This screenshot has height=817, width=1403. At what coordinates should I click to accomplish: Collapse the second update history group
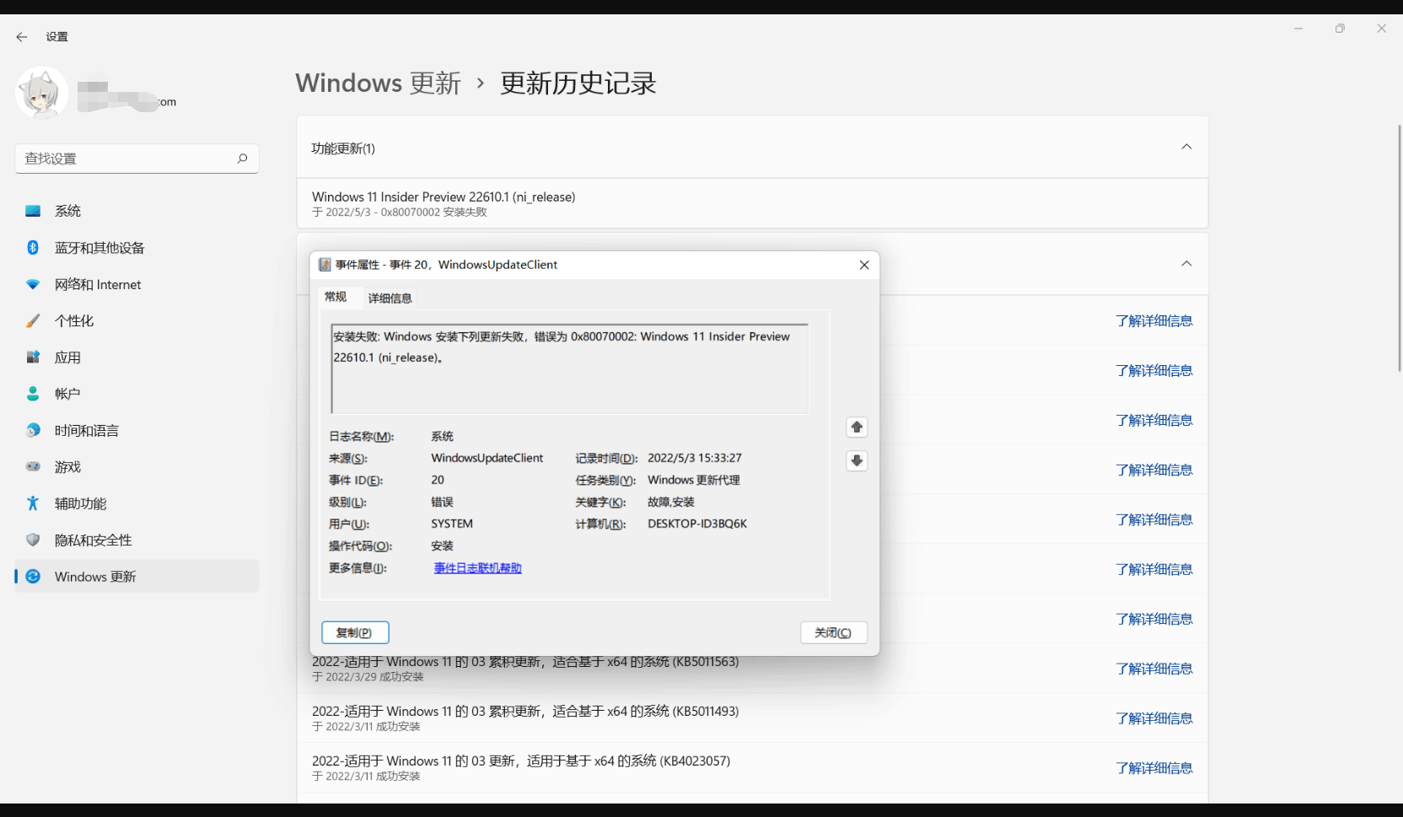(x=1186, y=263)
